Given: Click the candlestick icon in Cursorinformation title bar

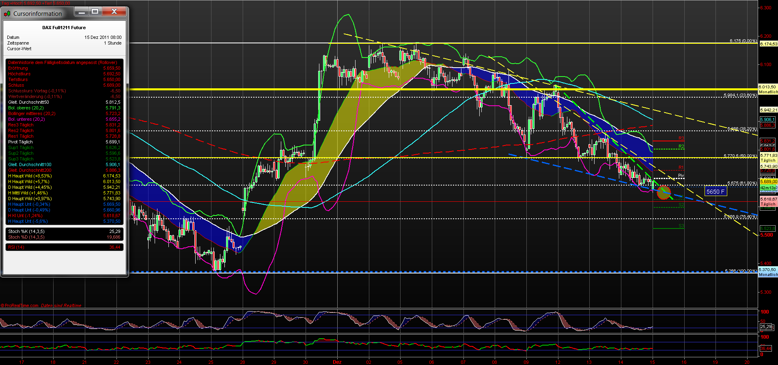Looking at the screenshot, I should pyautogui.click(x=6, y=13).
